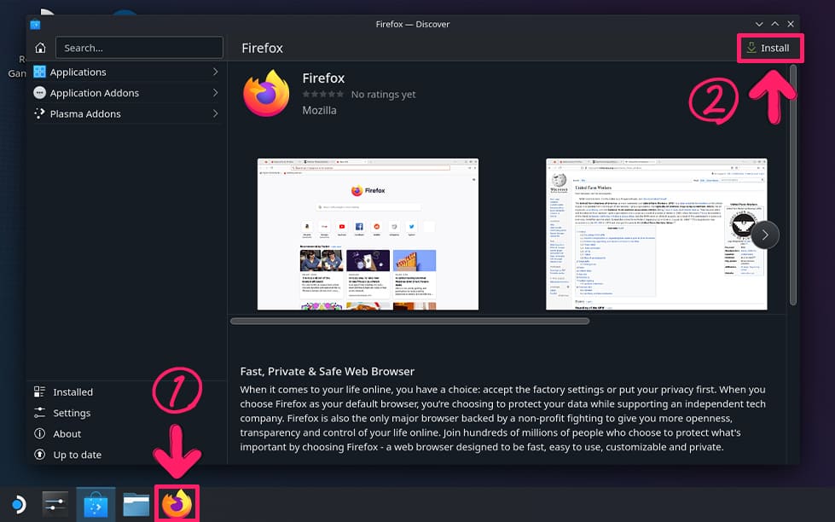Open the Firefox new-tab screenshot thumbnail
The width and height of the screenshot is (835, 522).
368,234
